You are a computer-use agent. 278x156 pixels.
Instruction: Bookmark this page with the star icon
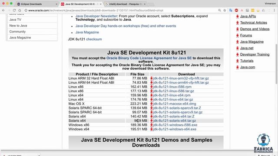[225, 10]
